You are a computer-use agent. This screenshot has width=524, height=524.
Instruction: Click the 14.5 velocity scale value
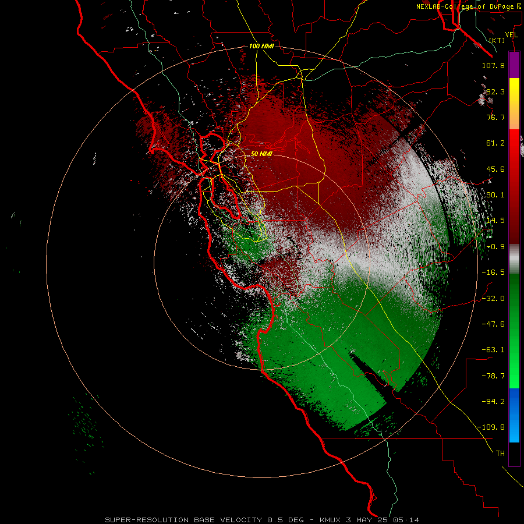[495, 221]
